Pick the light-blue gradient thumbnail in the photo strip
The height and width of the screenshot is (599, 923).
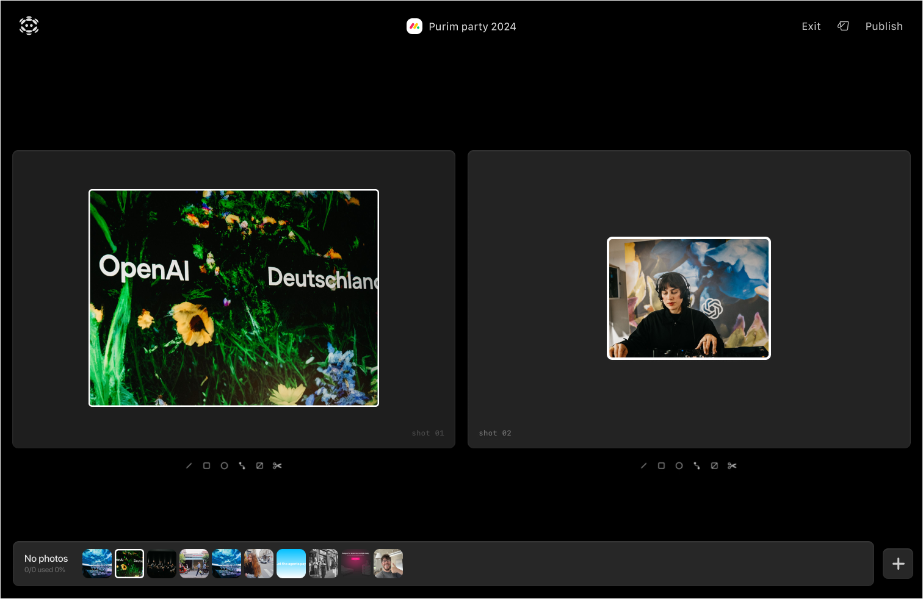pyautogui.click(x=291, y=564)
